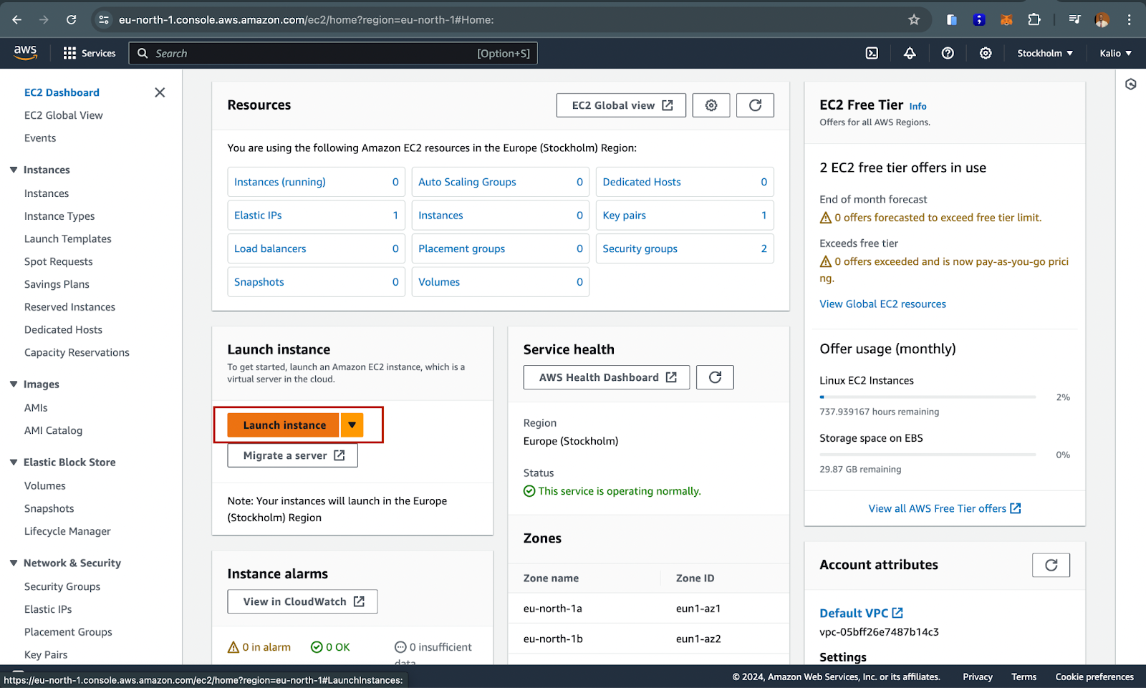This screenshot has width=1146, height=688.
Task: Open the Stockholm region selector
Action: pyautogui.click(x=1044, y=53)
